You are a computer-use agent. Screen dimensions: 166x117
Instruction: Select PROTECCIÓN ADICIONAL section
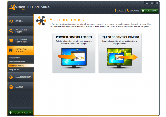coord(21,50)
